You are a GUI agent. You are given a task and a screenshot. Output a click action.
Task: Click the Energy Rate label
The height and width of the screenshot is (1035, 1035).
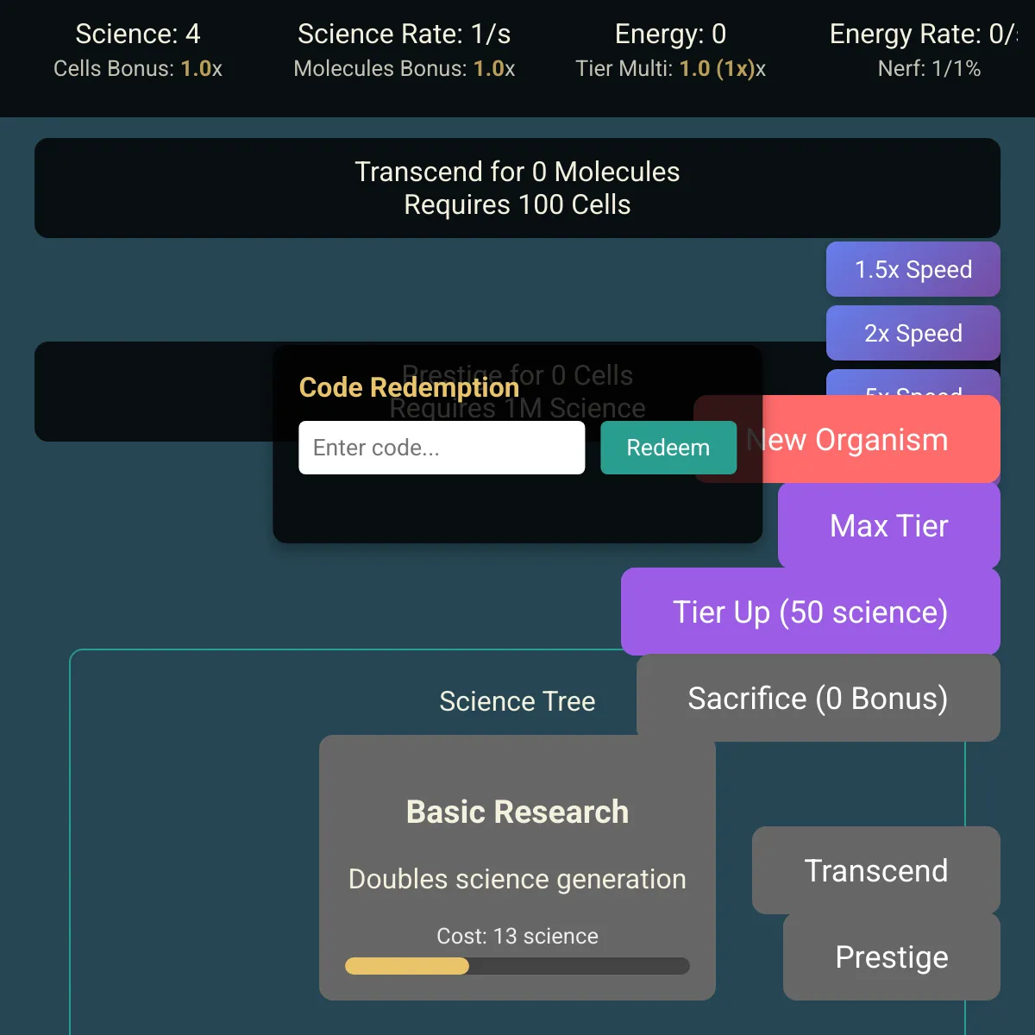tap(924, 34)
